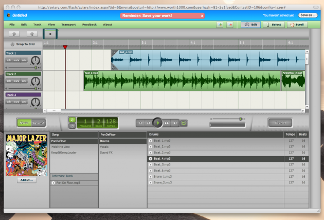This screenshot has height=220, width=324.
Task: Toggle auto on Track 1
Action: tap(24, 60)
